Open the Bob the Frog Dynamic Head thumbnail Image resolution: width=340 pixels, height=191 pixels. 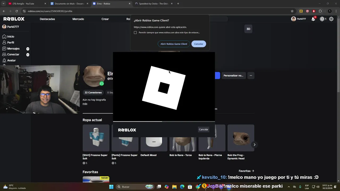pos(241,138)
